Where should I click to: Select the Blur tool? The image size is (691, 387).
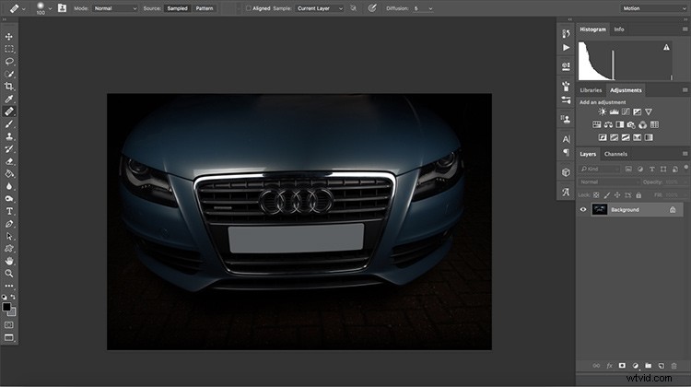[x=9, y=186]
